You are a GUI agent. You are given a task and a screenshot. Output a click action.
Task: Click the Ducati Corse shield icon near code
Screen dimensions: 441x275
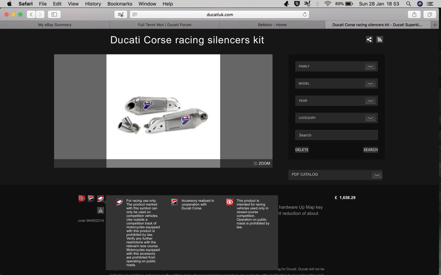[x=91, y=199]
